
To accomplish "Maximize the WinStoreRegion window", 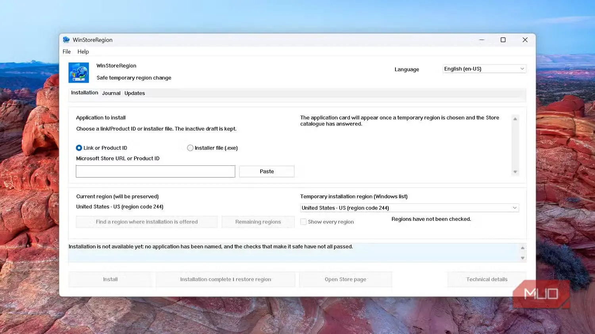I will tap(503, 40).
